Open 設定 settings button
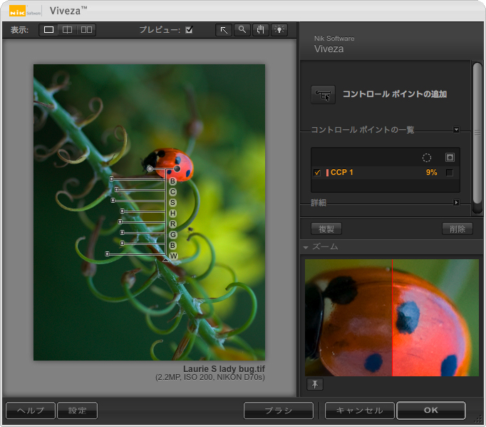Viewport: 486px width, 427px height. pos(77,411)
